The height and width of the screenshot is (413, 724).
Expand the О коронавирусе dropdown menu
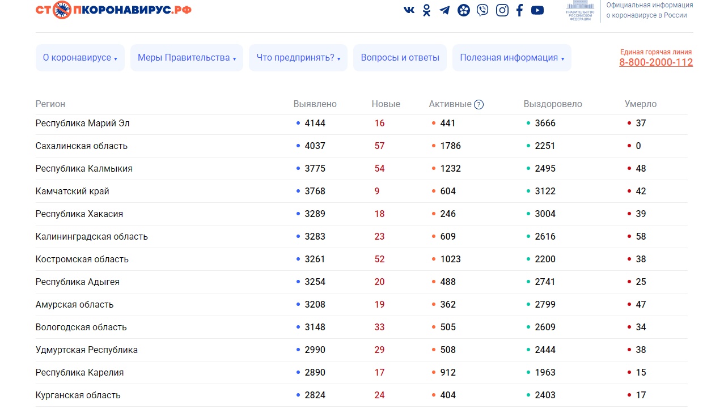tap(80, 58)
